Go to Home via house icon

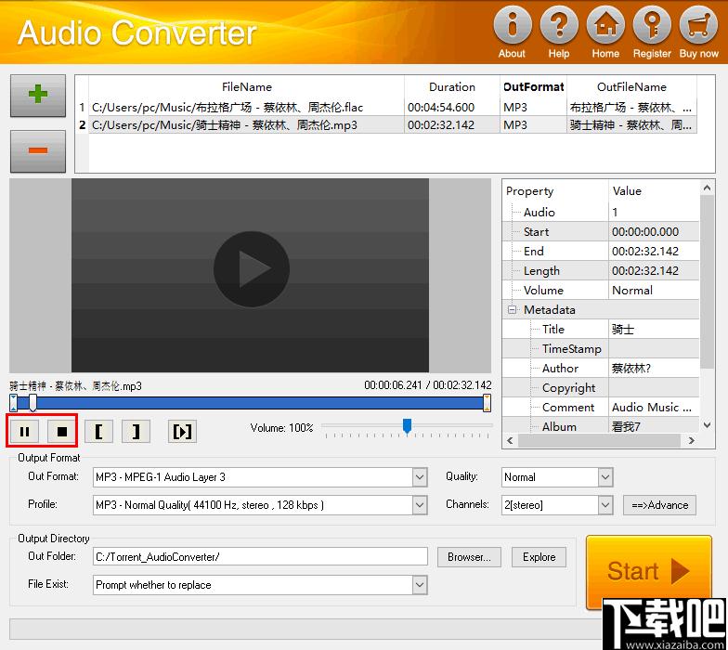coord(605,25)
